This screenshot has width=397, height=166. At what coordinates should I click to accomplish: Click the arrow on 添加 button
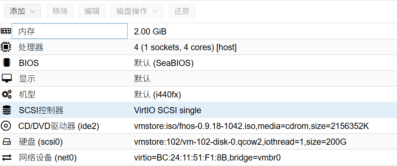[x=33, y=11]
